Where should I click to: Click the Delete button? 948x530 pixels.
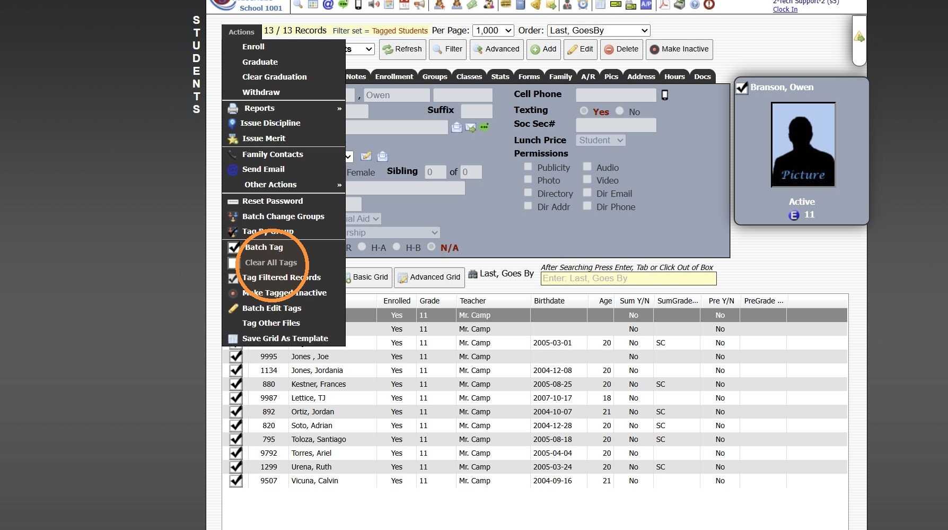[x=621, y=49]
